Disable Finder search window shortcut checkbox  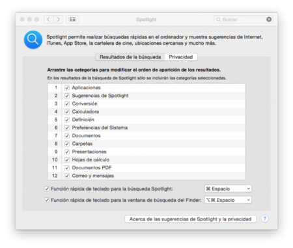point(47,200)
